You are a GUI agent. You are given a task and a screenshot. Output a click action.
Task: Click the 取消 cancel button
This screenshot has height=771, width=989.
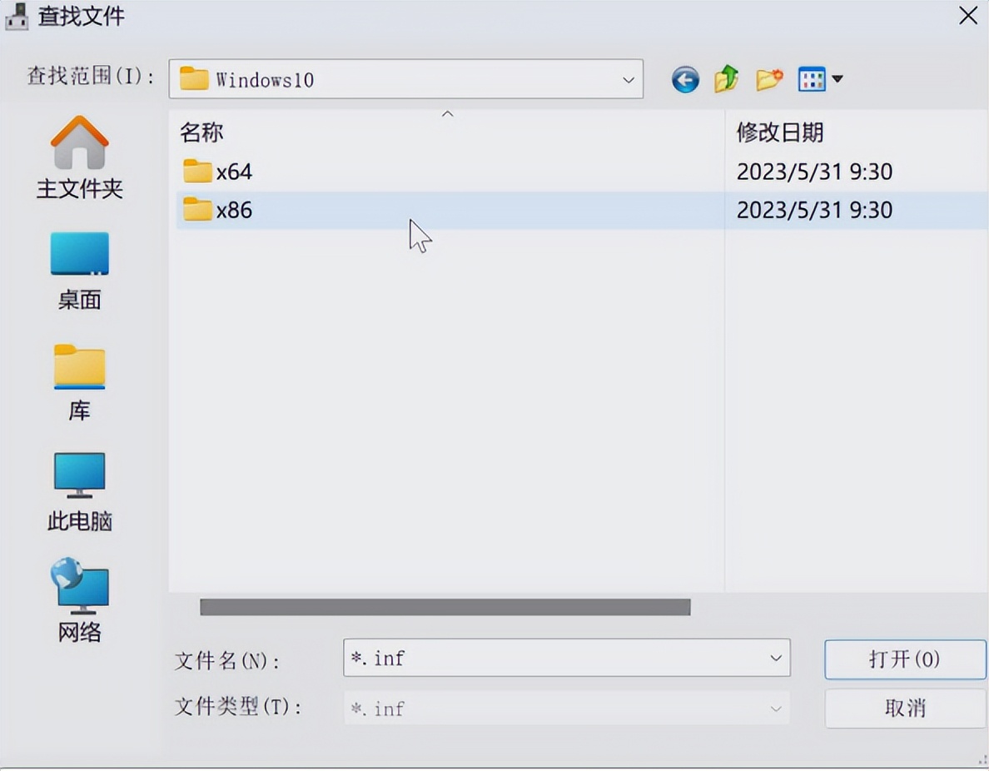click(905, 708)
